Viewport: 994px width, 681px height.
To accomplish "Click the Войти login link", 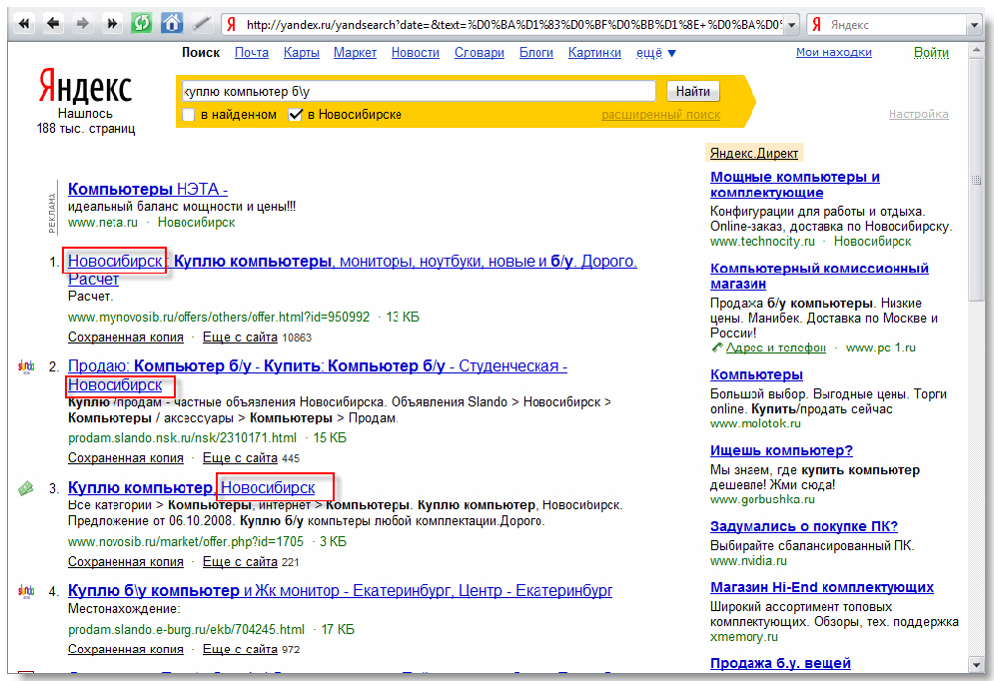I will 931,53.
